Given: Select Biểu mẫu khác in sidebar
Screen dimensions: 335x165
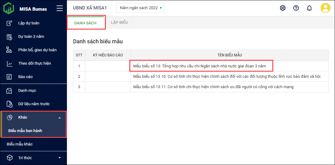Looking at the screenshot, I should coord(20,144).
